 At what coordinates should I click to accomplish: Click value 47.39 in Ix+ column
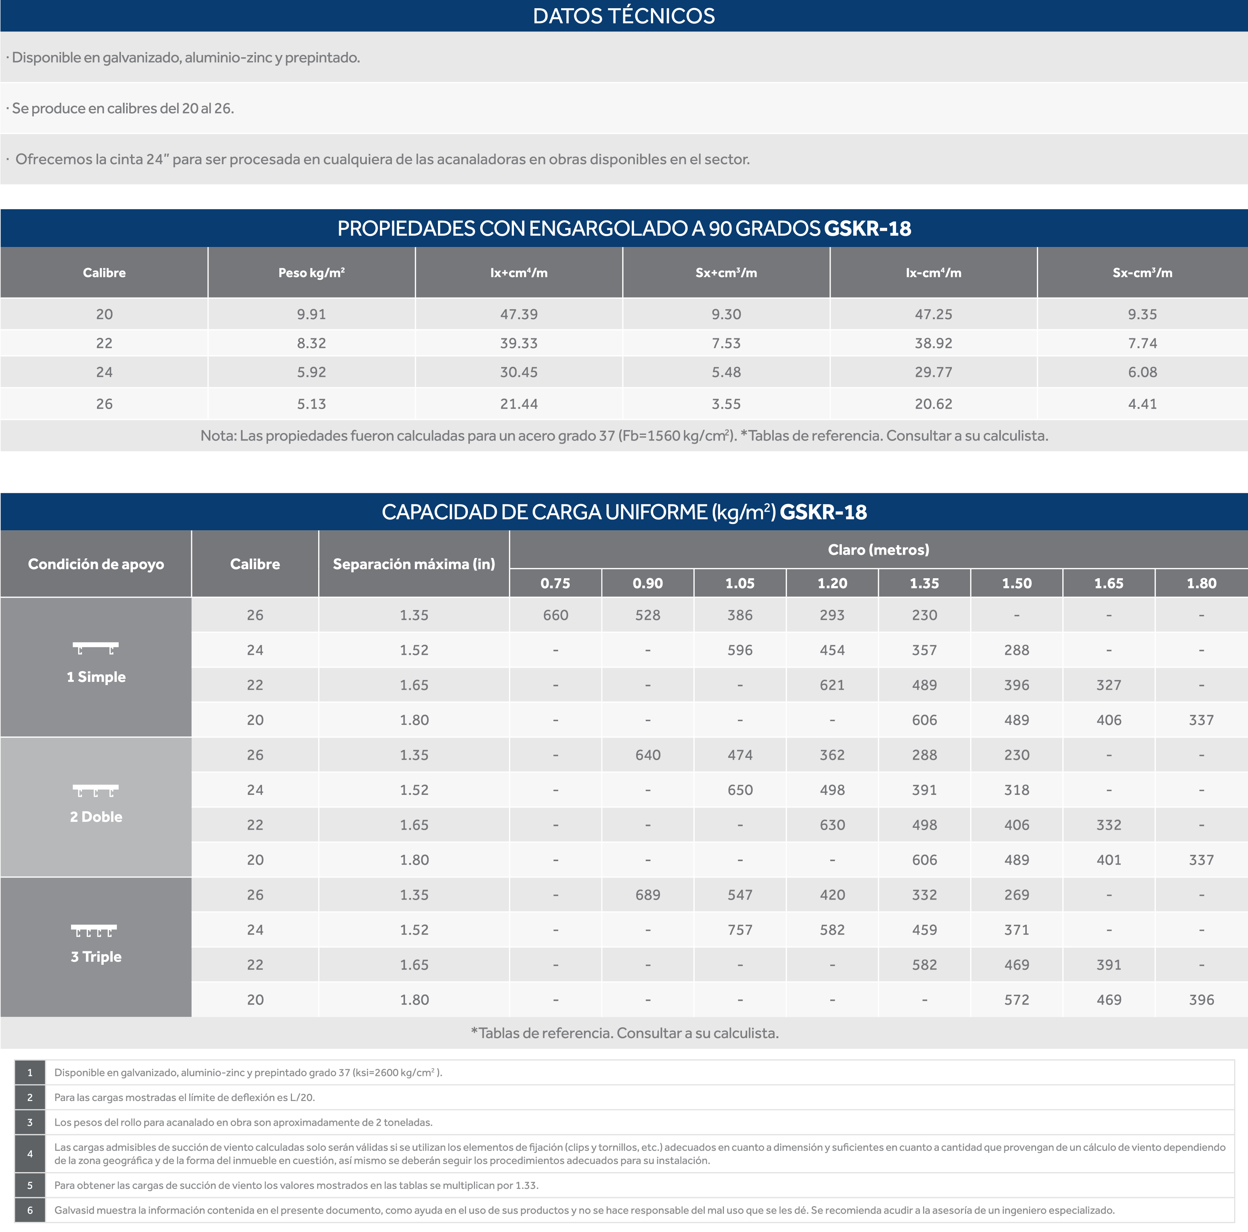click(x=519, y=314)
